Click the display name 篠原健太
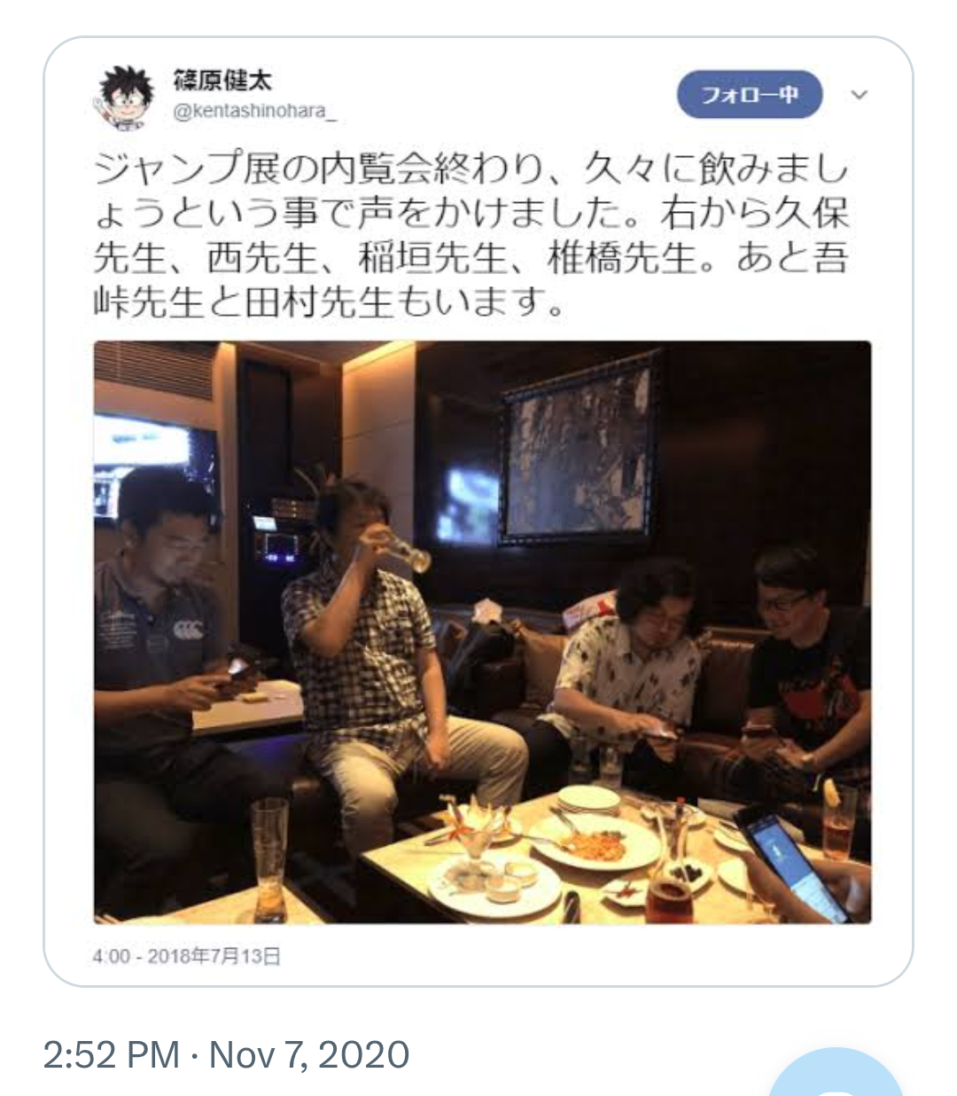This screenshot has height=1096, width=957. [223, 80]
